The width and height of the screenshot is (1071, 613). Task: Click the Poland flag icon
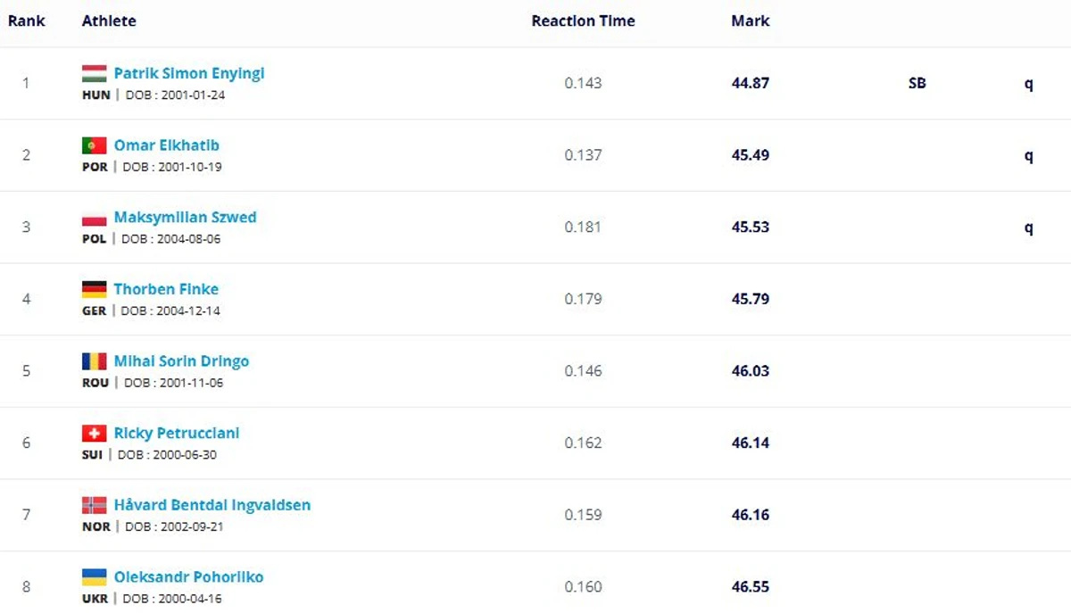tap(94, 218)
